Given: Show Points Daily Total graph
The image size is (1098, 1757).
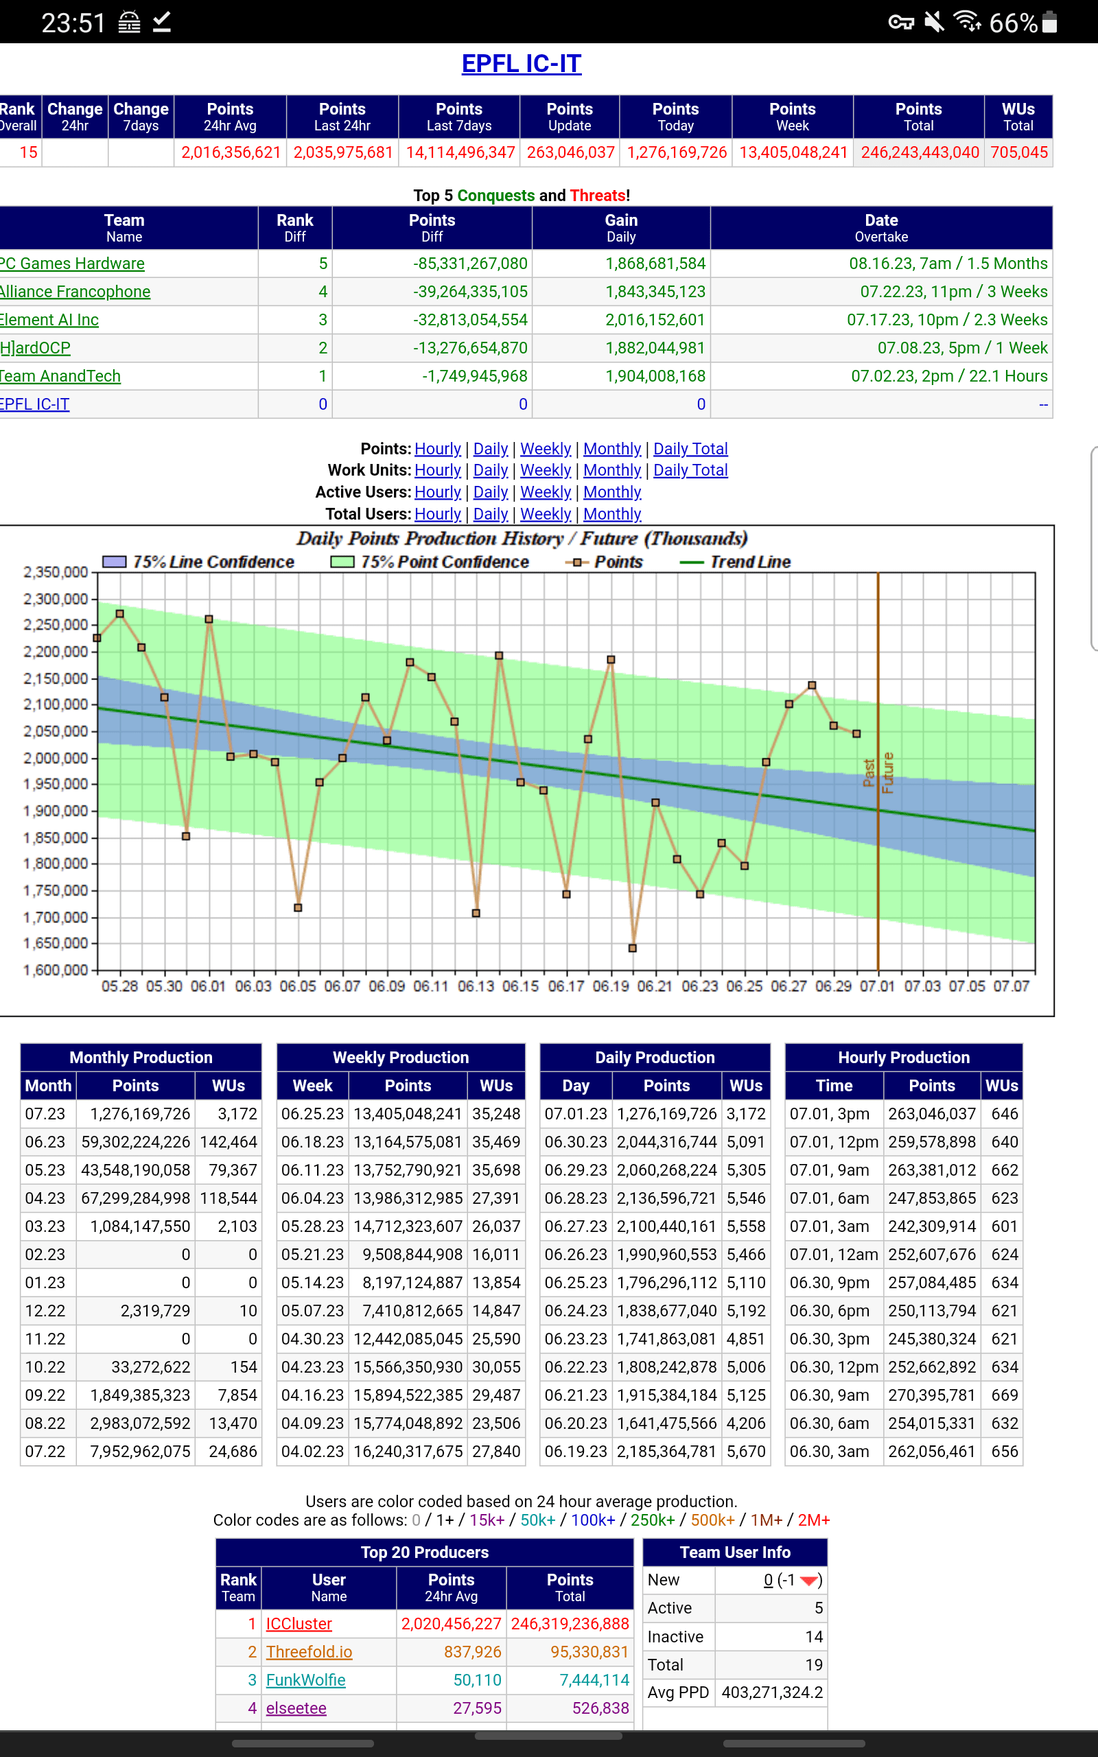Looking at the screenshot, I should pyautogui.click(x=690, y=449).
